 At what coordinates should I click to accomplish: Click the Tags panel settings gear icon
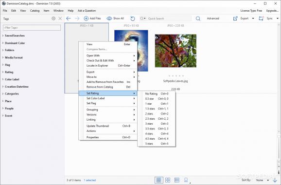point(53,18)
